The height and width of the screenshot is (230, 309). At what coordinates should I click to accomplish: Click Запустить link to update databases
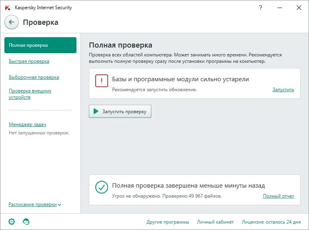[x=283, y=90]
